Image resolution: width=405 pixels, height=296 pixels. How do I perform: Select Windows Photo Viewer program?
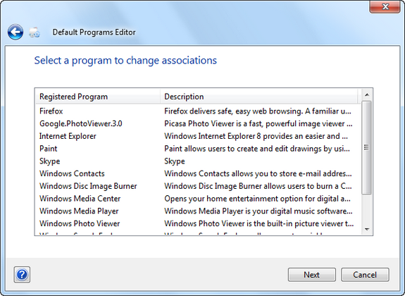[80, 223]
